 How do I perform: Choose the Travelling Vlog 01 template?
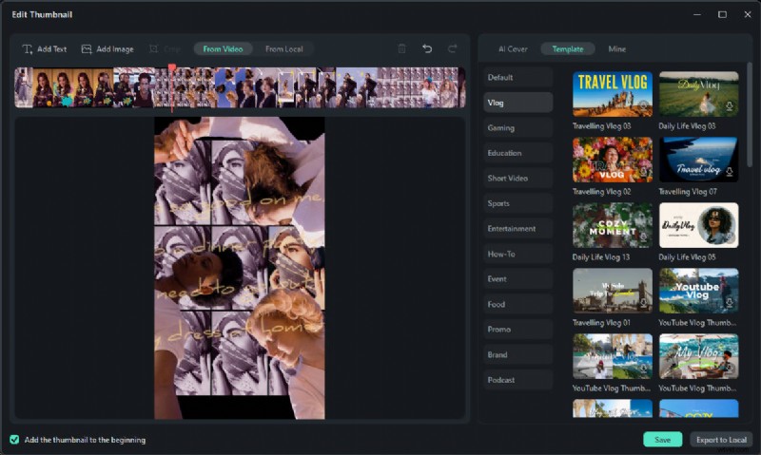613,291
